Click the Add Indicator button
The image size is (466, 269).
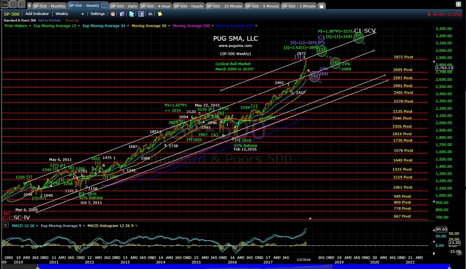tap(37, 14)
